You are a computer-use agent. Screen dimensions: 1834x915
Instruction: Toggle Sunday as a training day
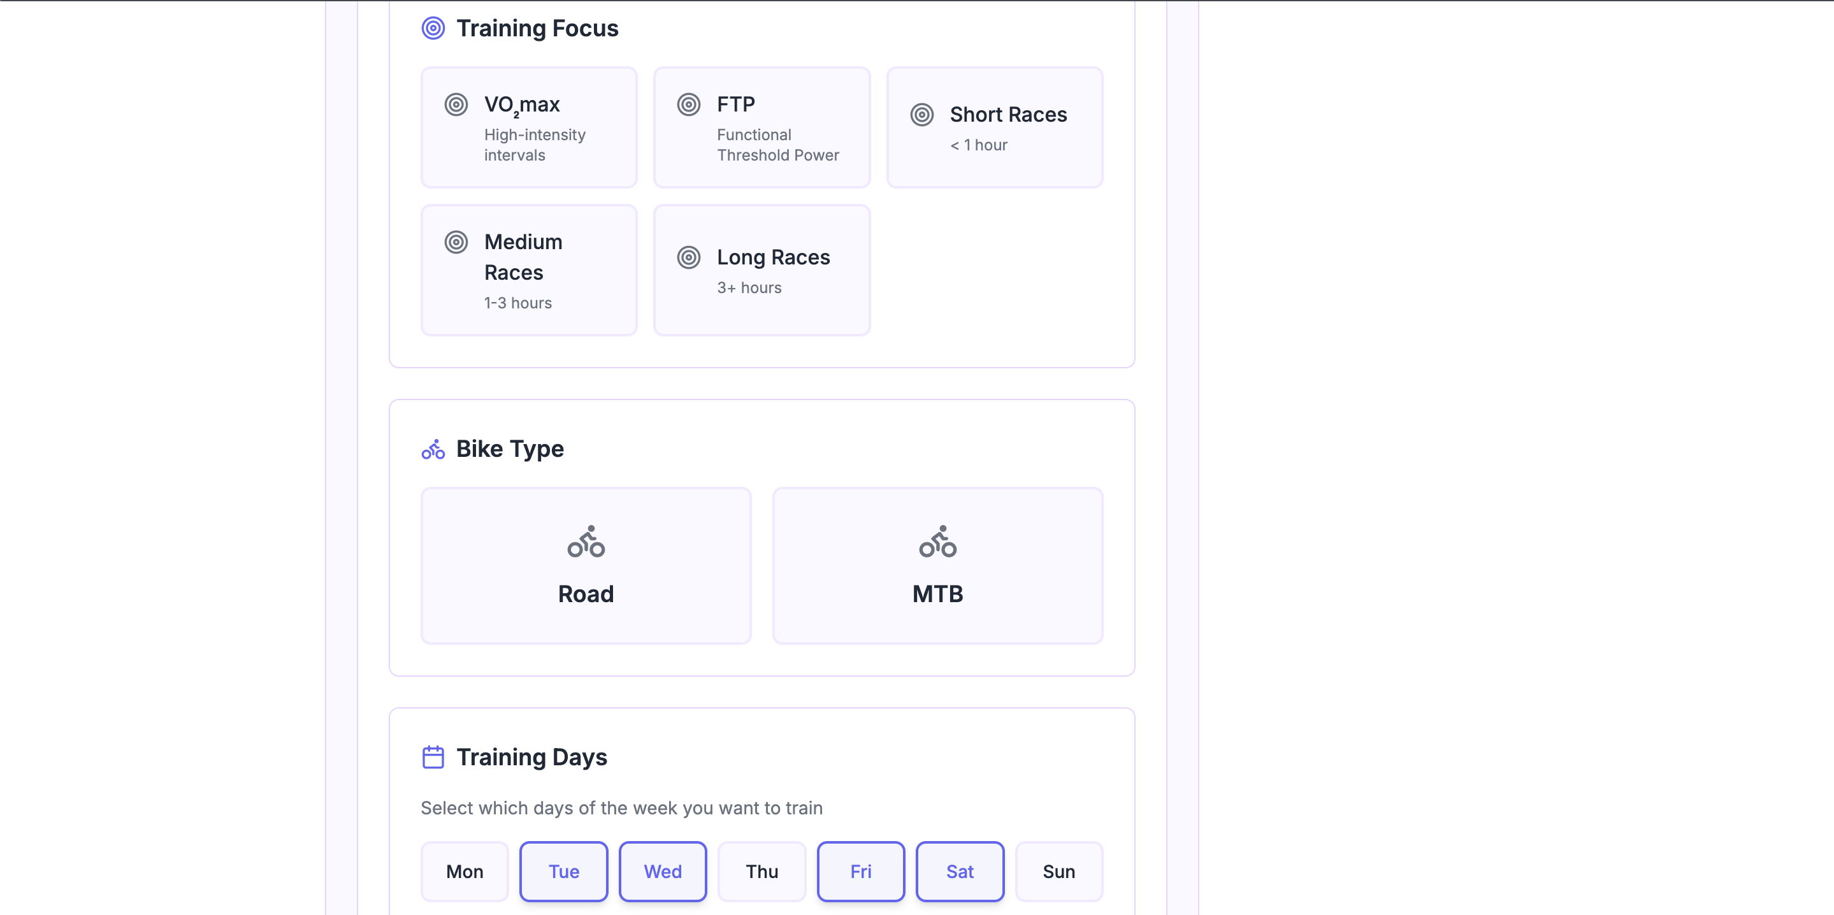click(1058, 871)
